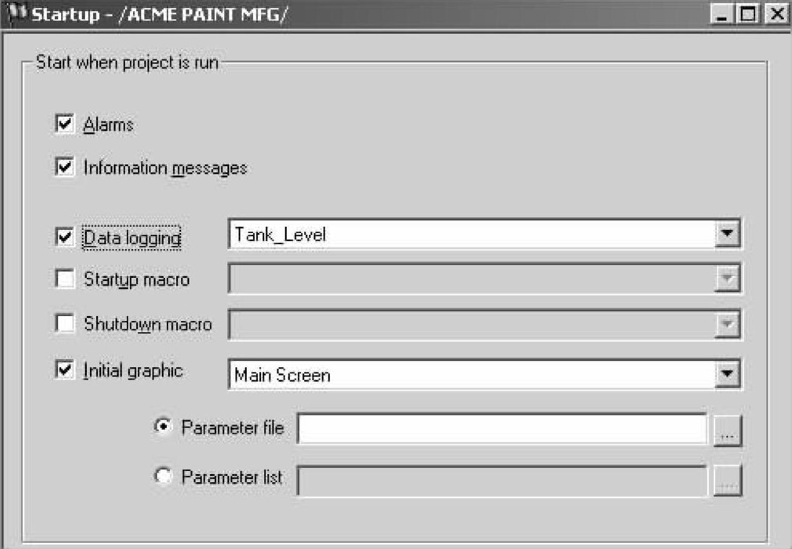The width and height of the screenshot is (792, 549).
Task: Enable the Shutdown macro checkbox
Action: 65,324
